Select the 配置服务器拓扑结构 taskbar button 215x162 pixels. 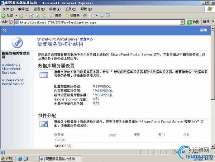point(60,159)
